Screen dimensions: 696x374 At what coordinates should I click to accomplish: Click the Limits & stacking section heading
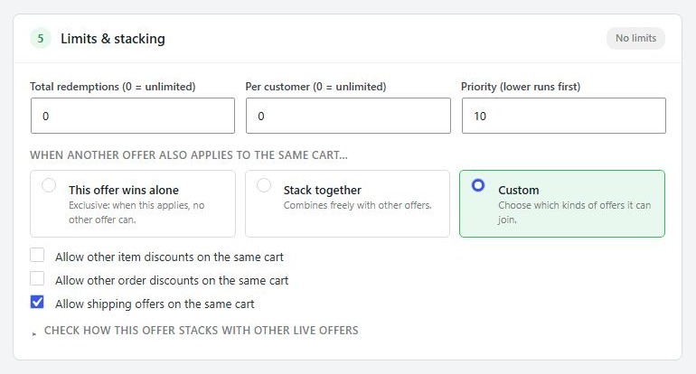[113, 39]
